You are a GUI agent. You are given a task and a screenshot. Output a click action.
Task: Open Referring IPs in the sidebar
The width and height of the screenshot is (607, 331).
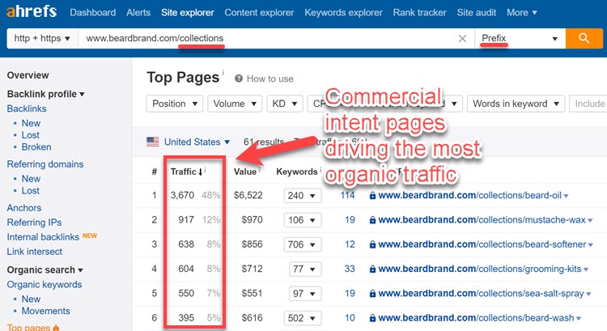pos(34,223)
